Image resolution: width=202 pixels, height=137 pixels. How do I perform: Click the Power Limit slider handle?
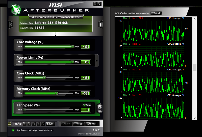(73, 62)
